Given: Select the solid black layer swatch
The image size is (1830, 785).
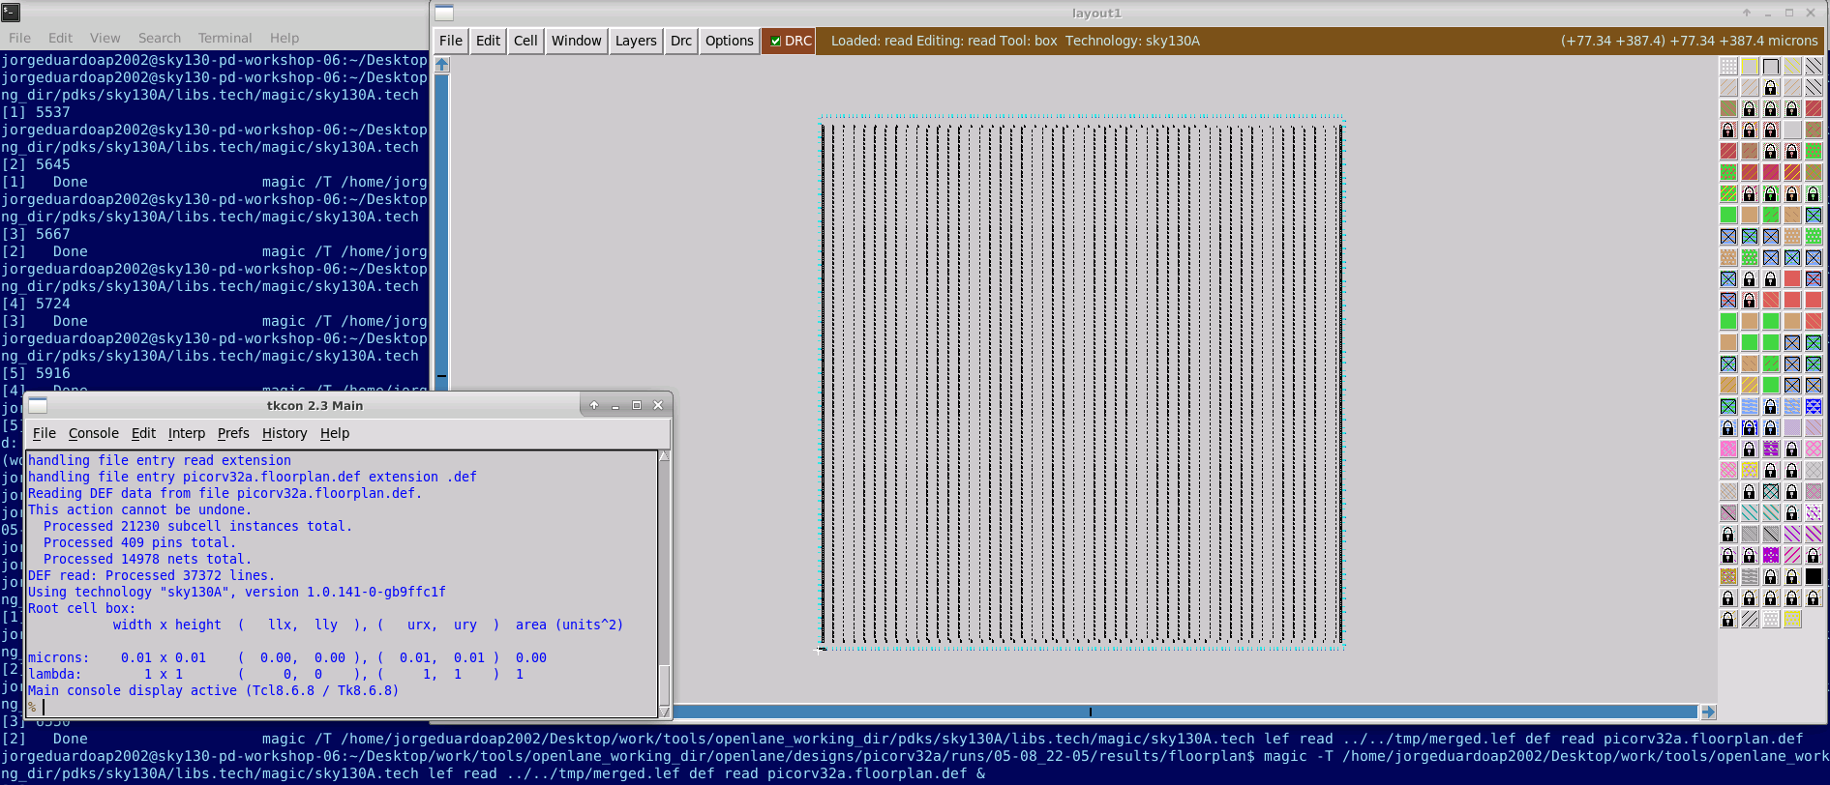Looking at the screenshot, I should [1815, 576].
